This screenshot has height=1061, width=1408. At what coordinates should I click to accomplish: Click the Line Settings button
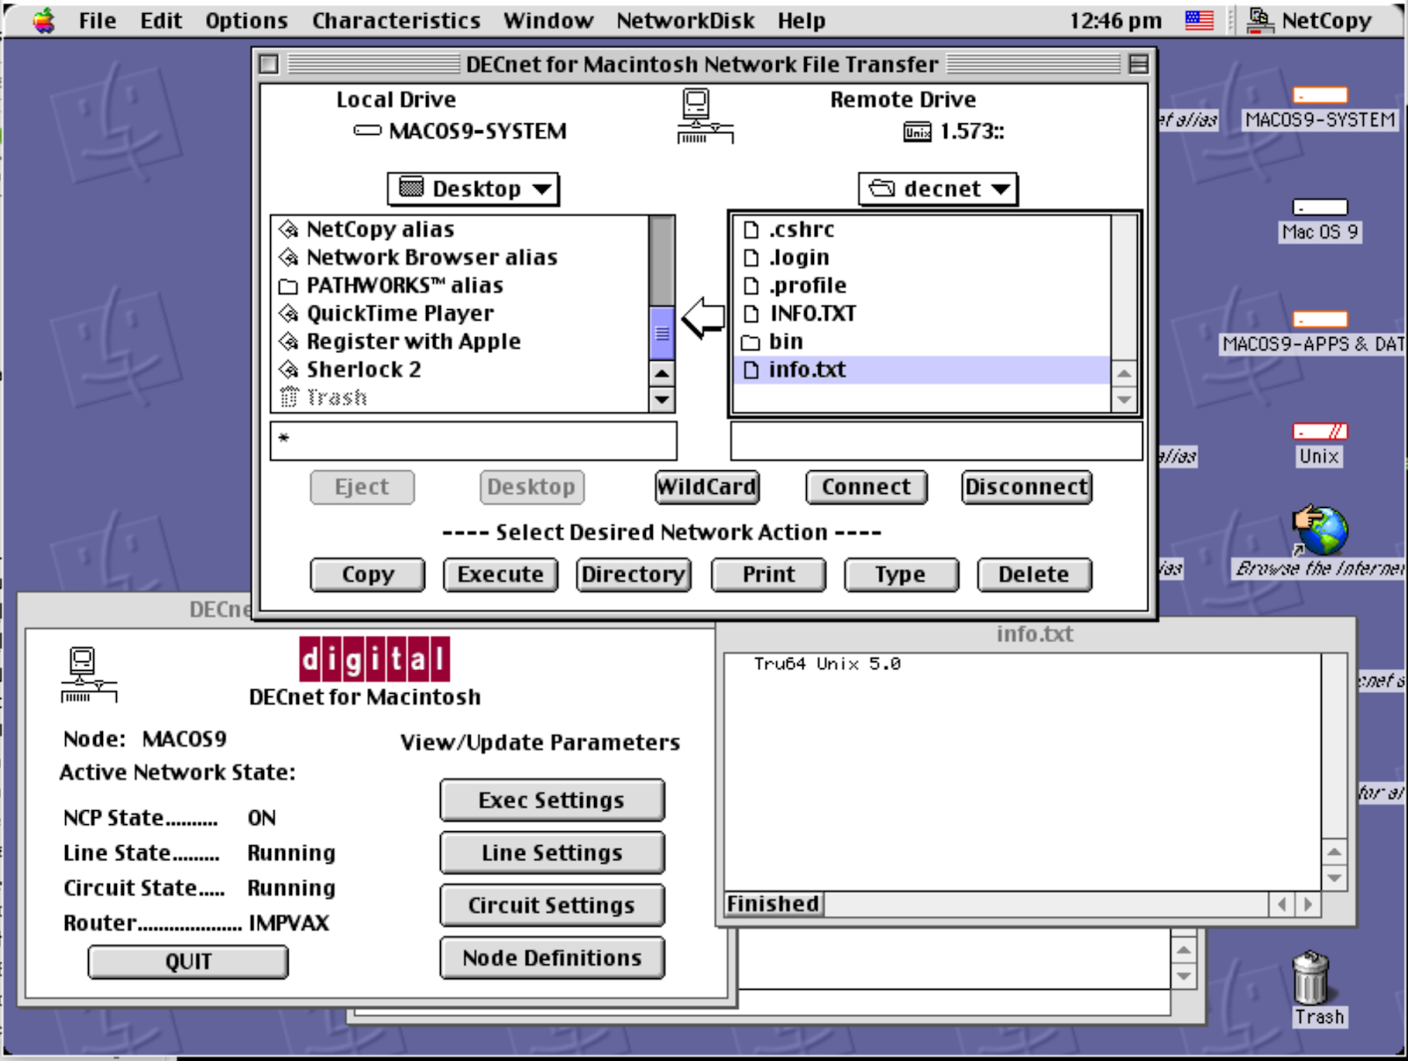(552, 853)
